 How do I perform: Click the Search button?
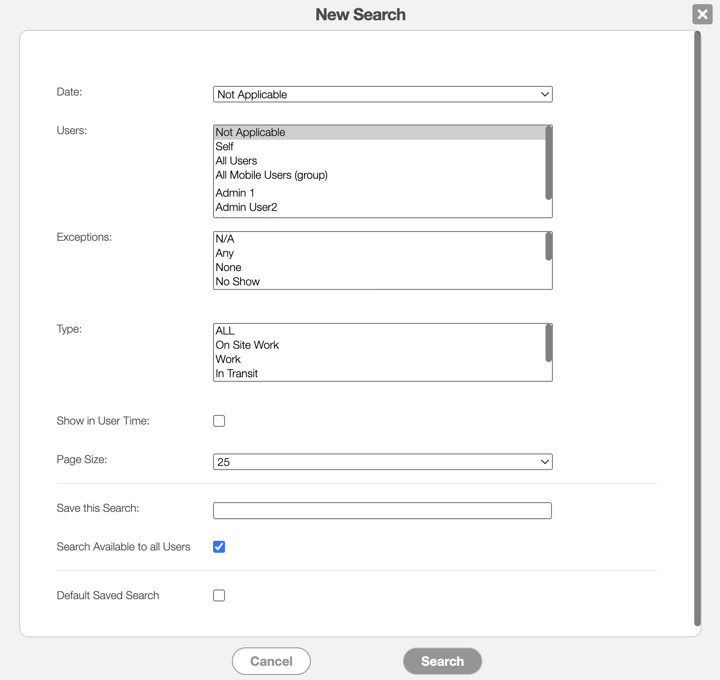coord(442,661)
